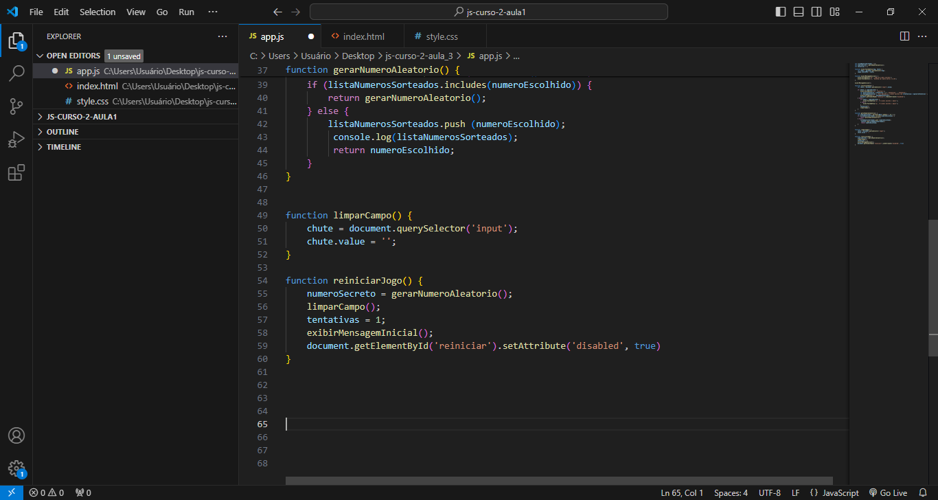Image resolution: width=938 pixels, height=500 pixels.
Task: Toggle the bottom panel layout icon
Action: click(799, 12)
